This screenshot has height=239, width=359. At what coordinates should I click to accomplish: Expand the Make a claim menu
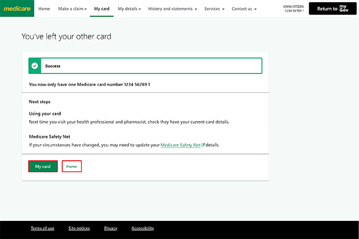pyautogui.click(x=72, y=9)
